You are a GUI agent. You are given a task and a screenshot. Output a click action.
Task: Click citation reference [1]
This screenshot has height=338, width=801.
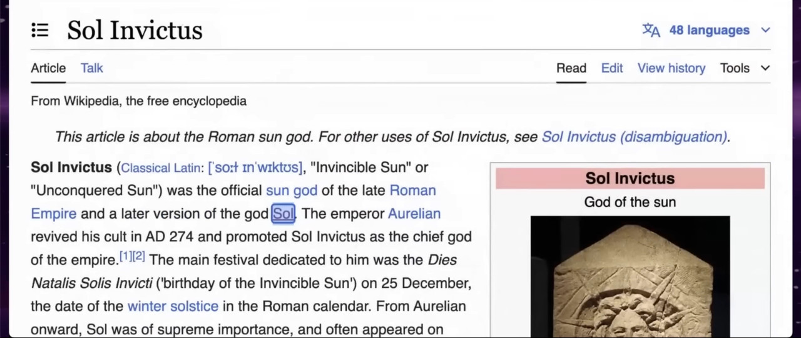(x=126, y=256)
